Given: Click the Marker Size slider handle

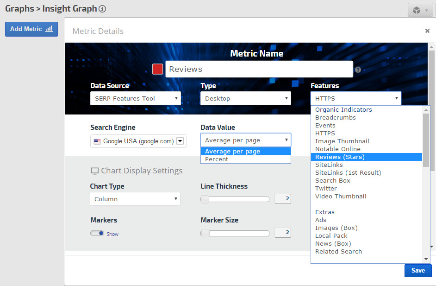Looking at the screenshot, I should coord(205,233).
